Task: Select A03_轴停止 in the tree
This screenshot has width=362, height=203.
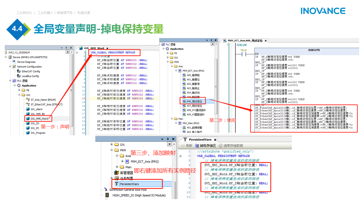Action: pos(193,88)
